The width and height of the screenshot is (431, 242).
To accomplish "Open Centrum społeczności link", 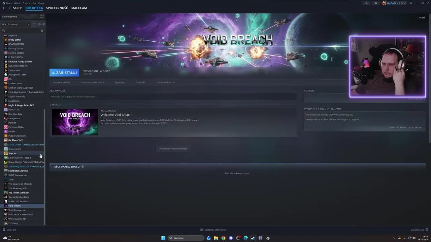I will pyautogui.click(x=92, y=82).
